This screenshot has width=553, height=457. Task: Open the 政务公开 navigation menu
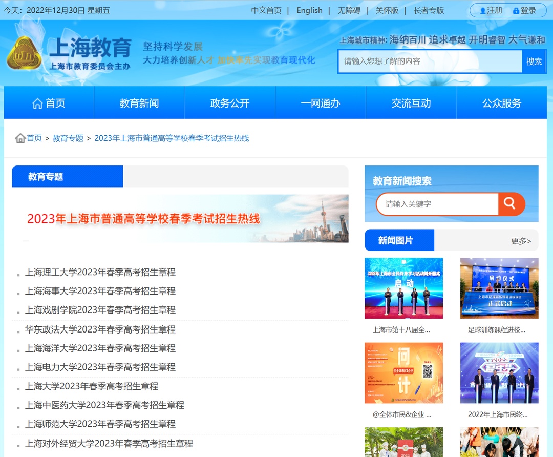point(230,103)
